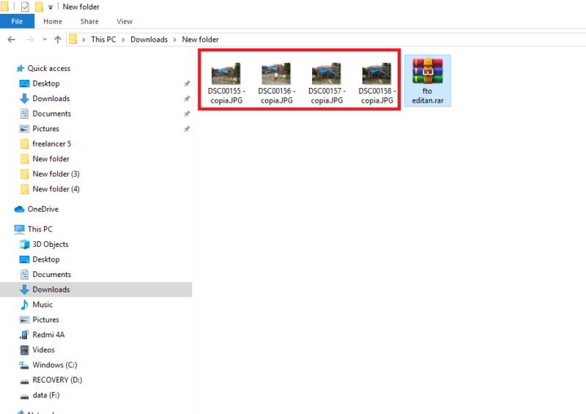586x414 pixels.
Task: Open Pictures under This PC
Action: (45, 319)
